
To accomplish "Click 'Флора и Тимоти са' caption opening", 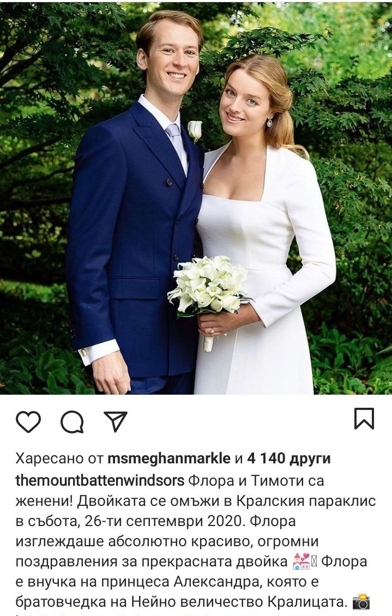I will [x=256, y=481].
